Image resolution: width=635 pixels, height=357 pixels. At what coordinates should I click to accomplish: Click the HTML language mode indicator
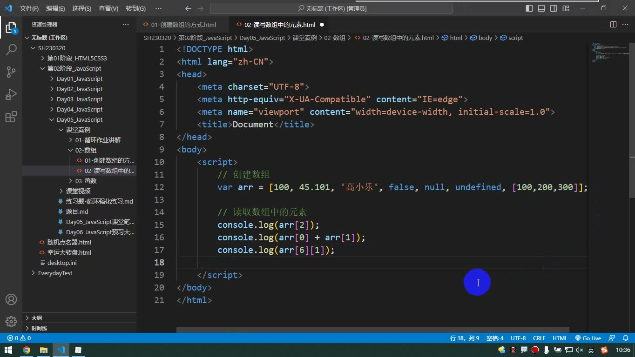tap(560, 338)
